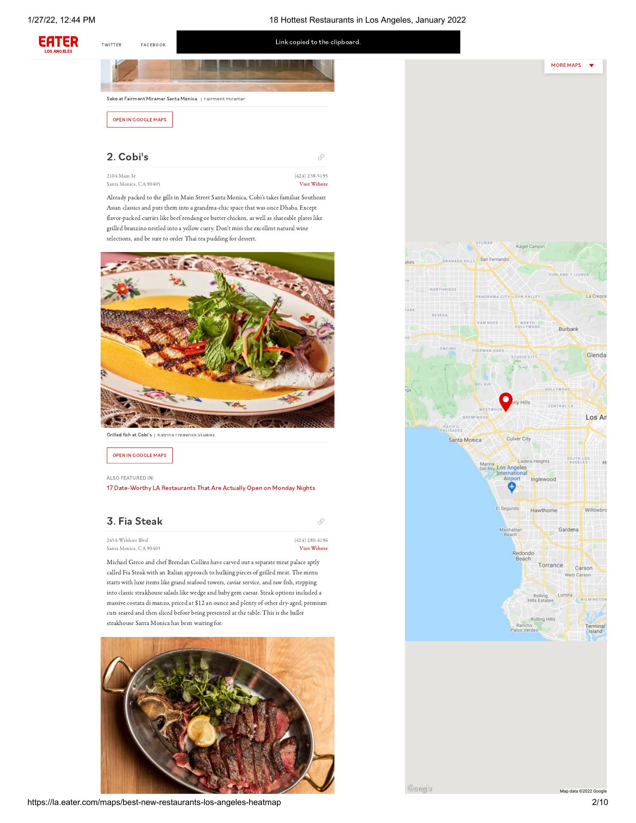Dismiss the Link copied to clipboard banner
The image size is (636, 823).
pos(318,42)
